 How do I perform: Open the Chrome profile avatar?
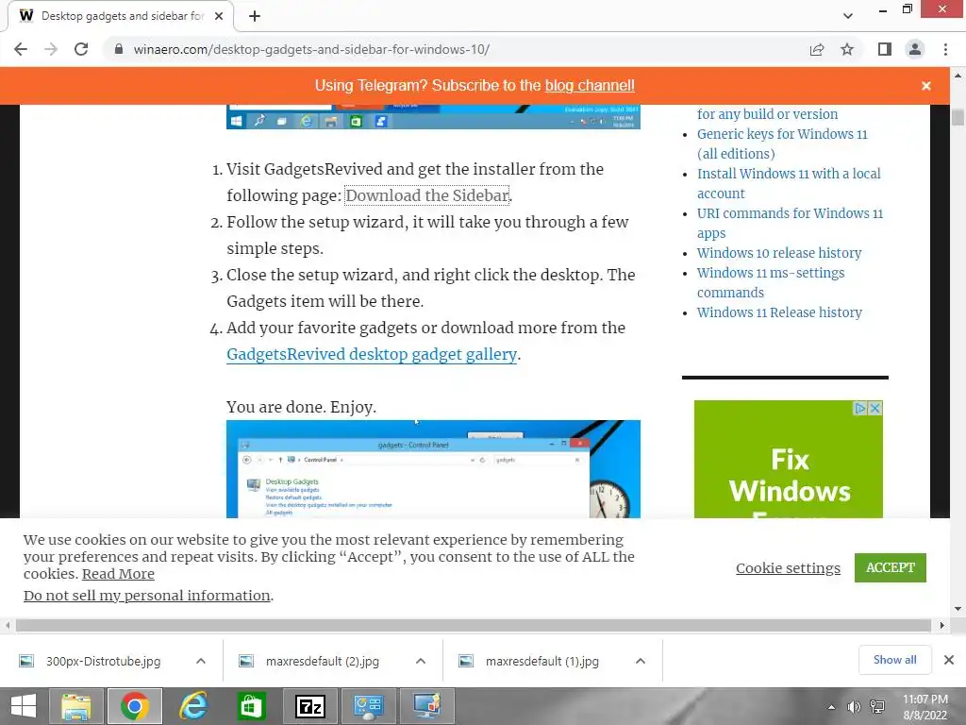915,49
